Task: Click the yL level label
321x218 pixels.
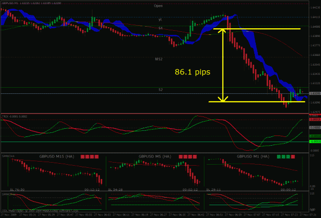Action: (160, 19)
